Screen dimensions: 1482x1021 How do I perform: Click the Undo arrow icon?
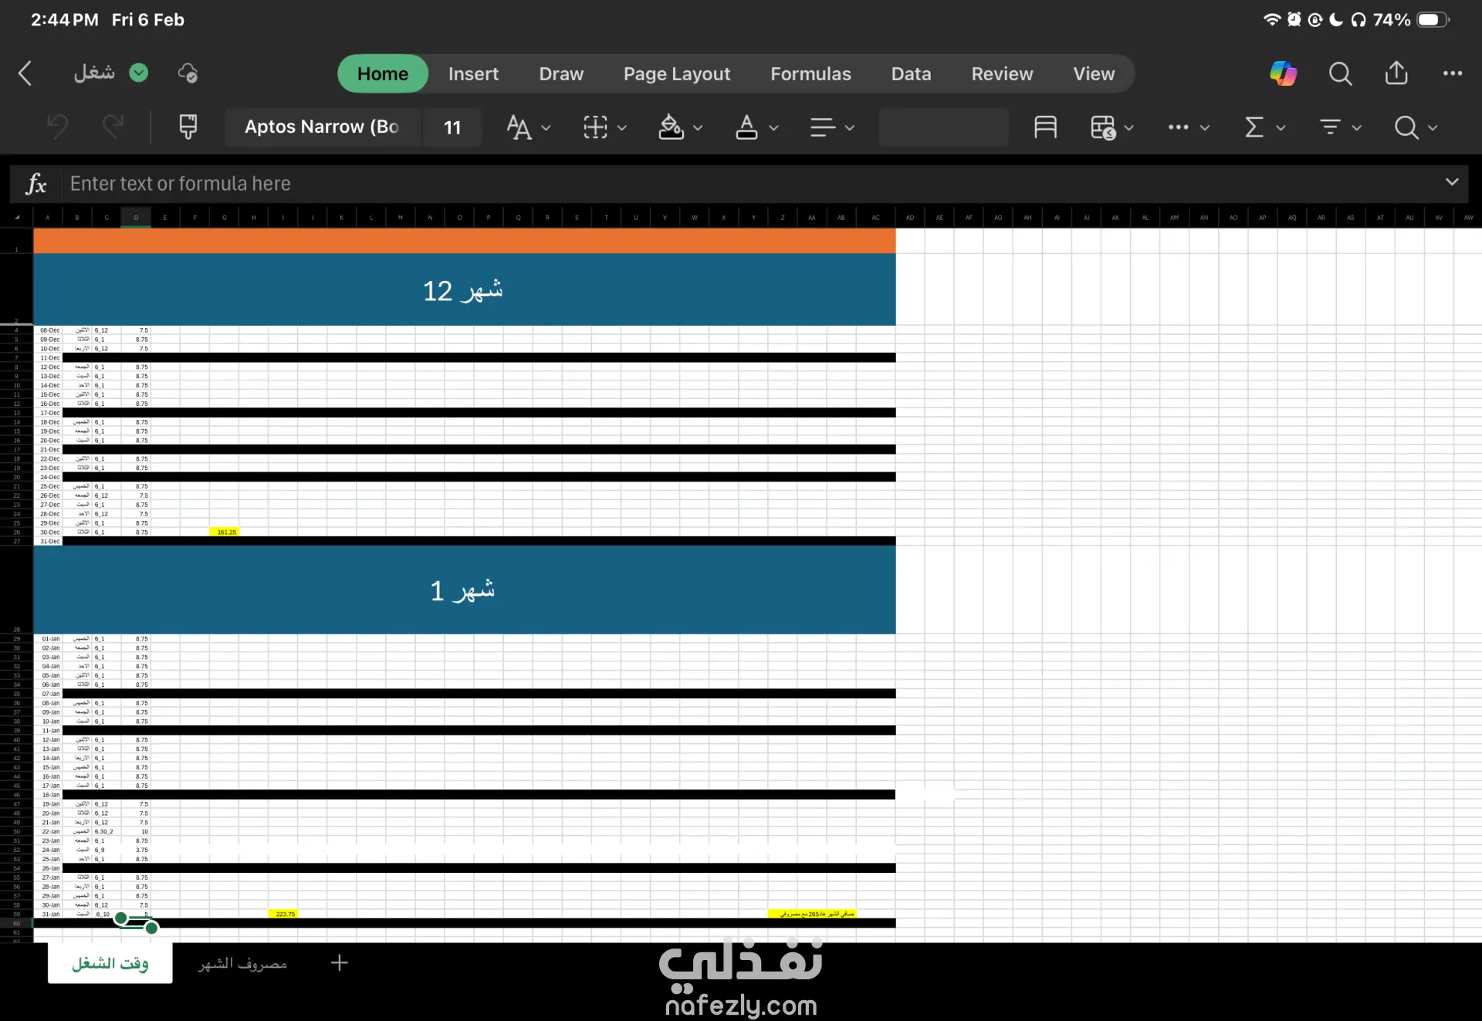point(58,127)
